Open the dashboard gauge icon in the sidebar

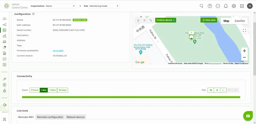tap(4, 19)
